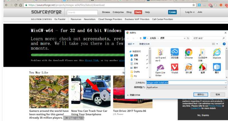
Task: Click file list scroll down arrow
Action: point(227,77)
